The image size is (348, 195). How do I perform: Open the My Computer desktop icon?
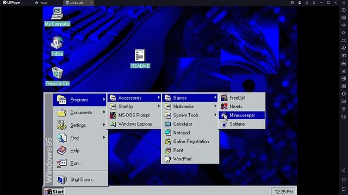click(x=57, y=17)
